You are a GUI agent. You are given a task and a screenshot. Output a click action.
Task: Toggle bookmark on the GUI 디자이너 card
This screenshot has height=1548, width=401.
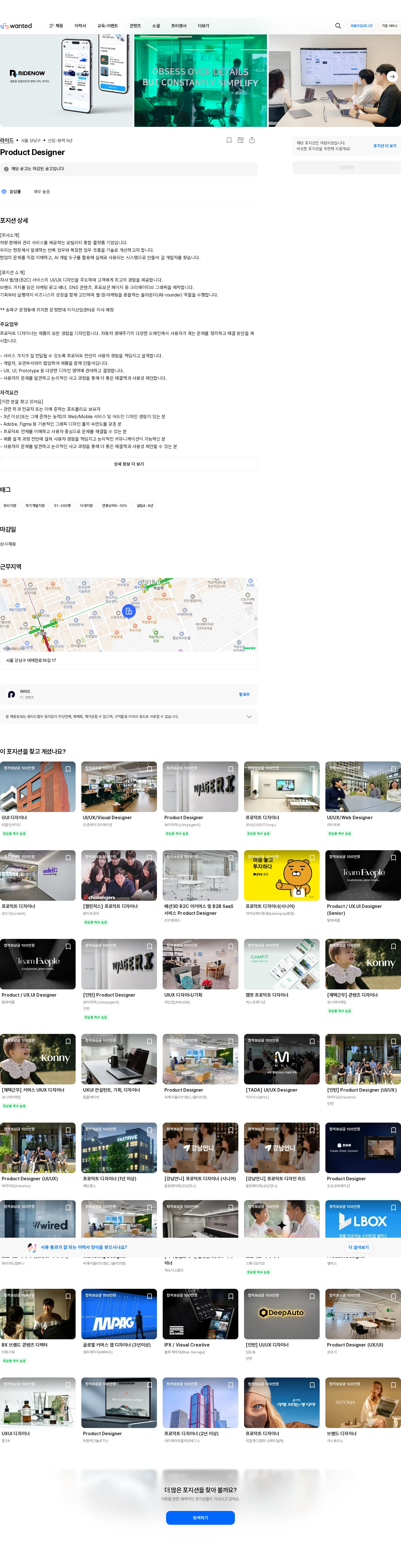(68, 769)
